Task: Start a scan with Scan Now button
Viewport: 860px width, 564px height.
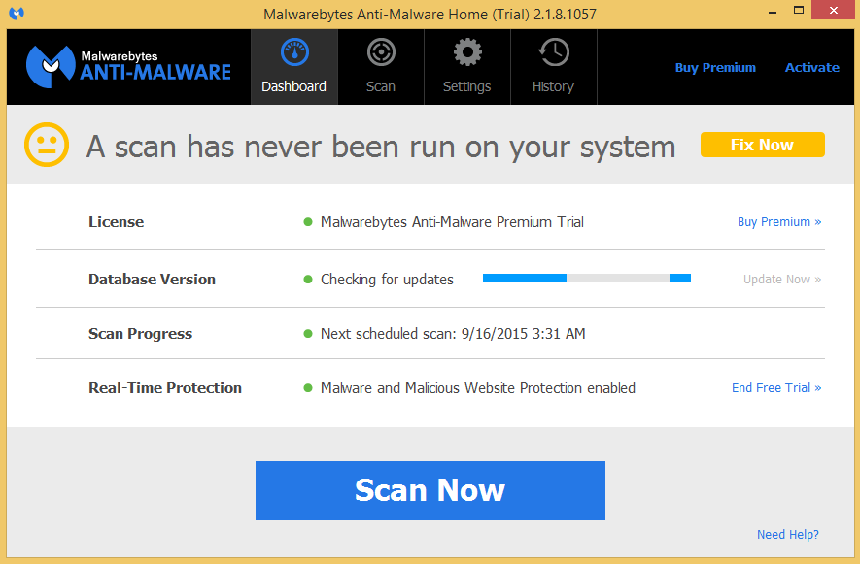Action: [430, 490]
